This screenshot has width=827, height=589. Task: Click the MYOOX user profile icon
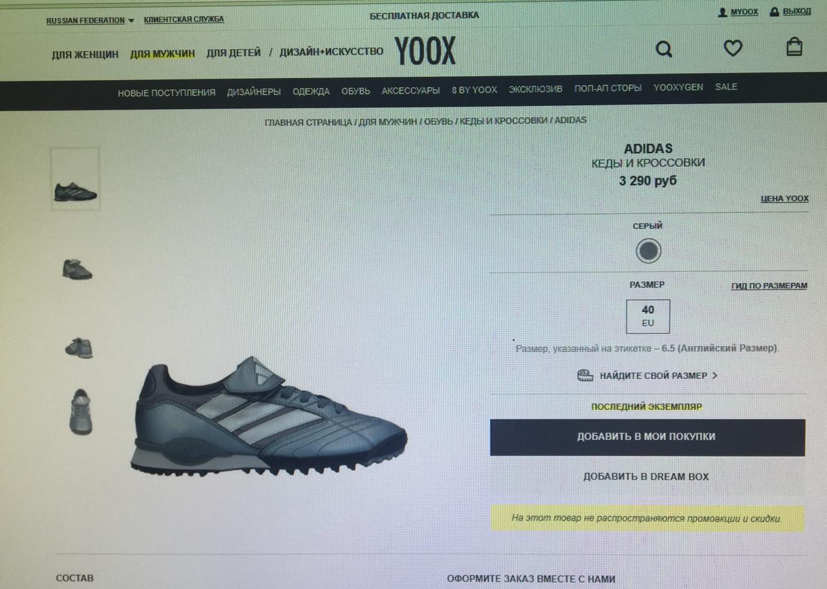point(723,12)
